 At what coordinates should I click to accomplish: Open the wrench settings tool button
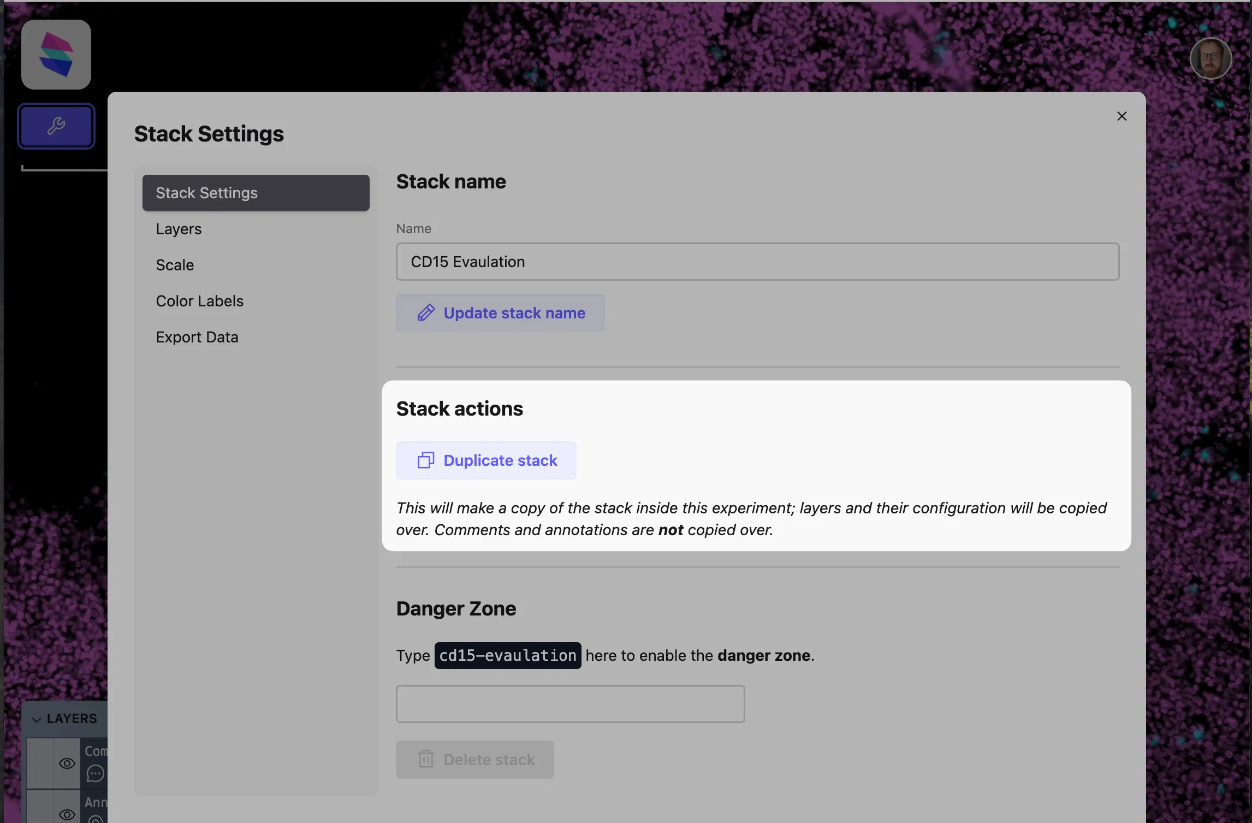pyautogui.click(x=56, y=126)
